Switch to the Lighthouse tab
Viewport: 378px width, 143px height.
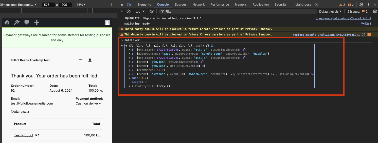(303, 5)
